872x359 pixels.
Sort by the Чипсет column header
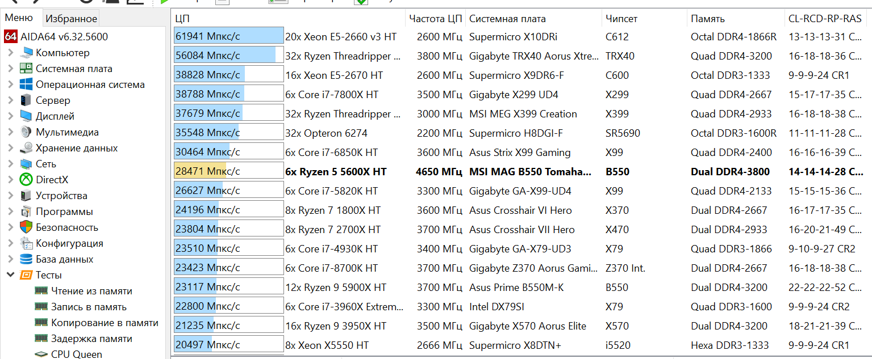coord(644,19)
